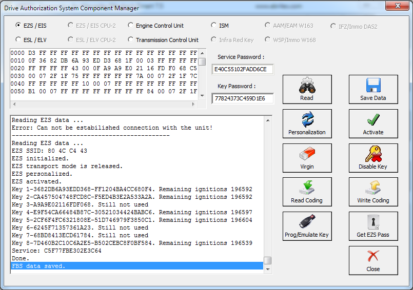The width and height of the screenshot is (413, 290).
Task: Click the Virgin button label
Action: click(307, 167)
